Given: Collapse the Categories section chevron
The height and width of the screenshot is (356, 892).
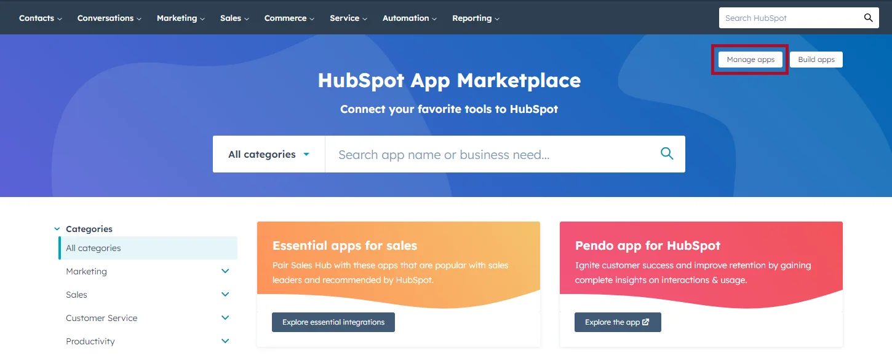Looking at the screenshot, I should (57, 229).
